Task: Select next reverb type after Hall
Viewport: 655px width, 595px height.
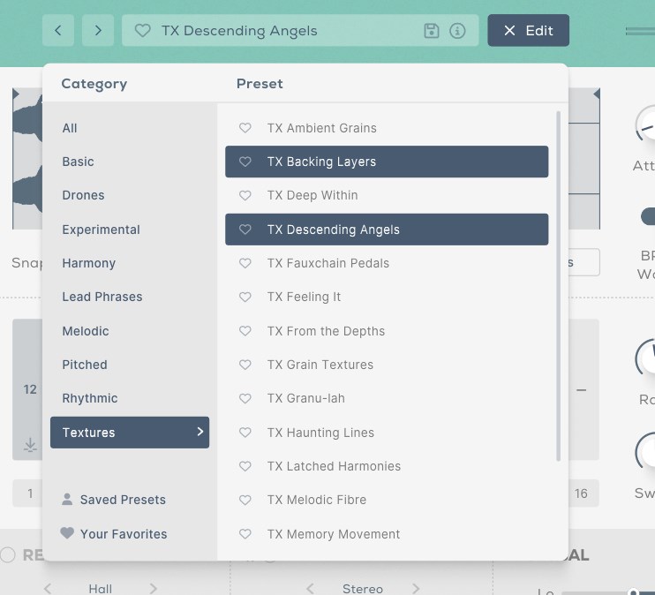Action: (x=153, y=588)
